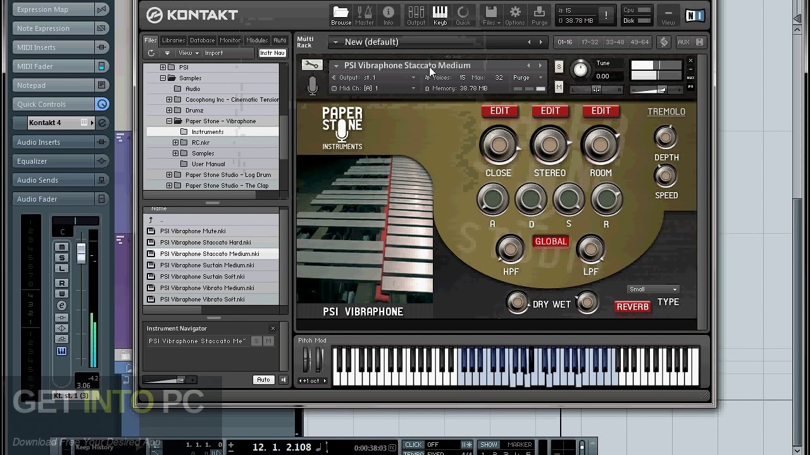Toggle the KSP multi-script icon
The height and width of the screenshot is (455, 810).
click(x=664, y=42)
